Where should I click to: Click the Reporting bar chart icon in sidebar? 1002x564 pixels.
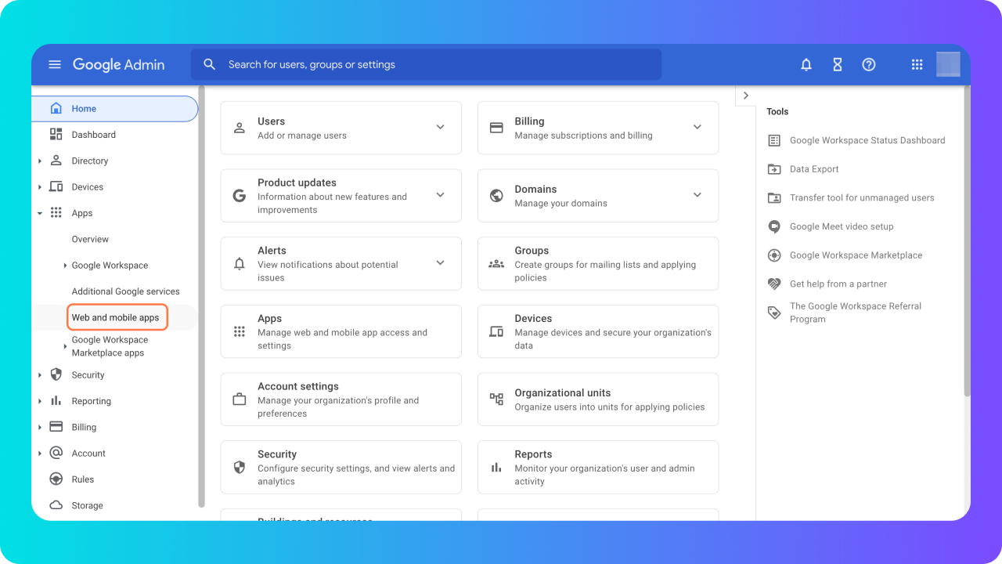pos(56,401)
